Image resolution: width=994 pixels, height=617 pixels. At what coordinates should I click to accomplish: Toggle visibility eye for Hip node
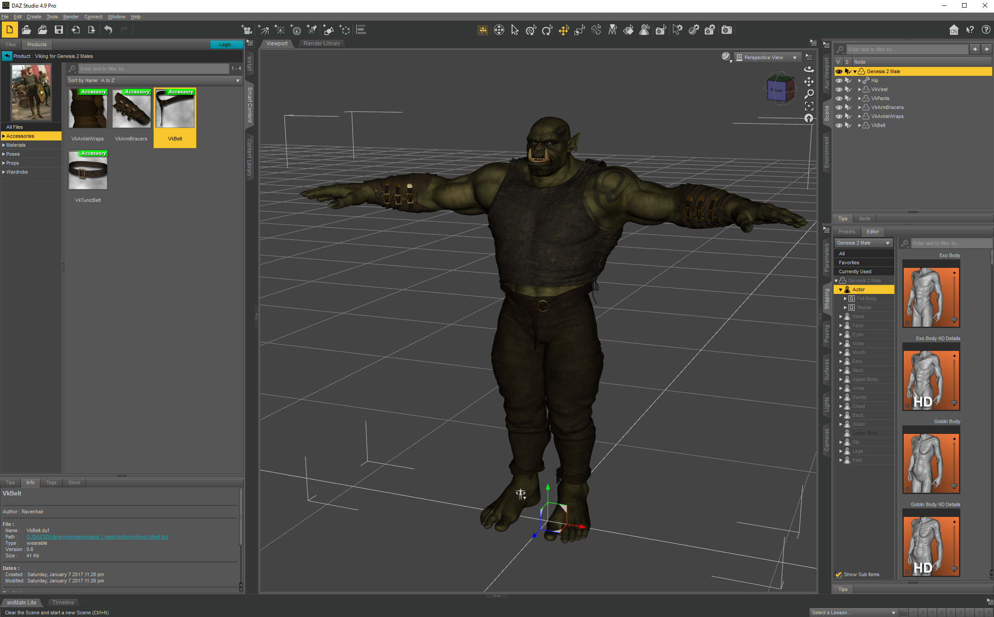839,80
